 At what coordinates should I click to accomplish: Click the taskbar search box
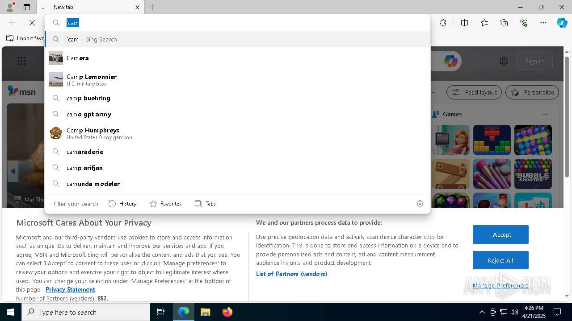[86, 312]
